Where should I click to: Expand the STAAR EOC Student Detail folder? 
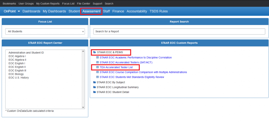(x=113, y=92)
